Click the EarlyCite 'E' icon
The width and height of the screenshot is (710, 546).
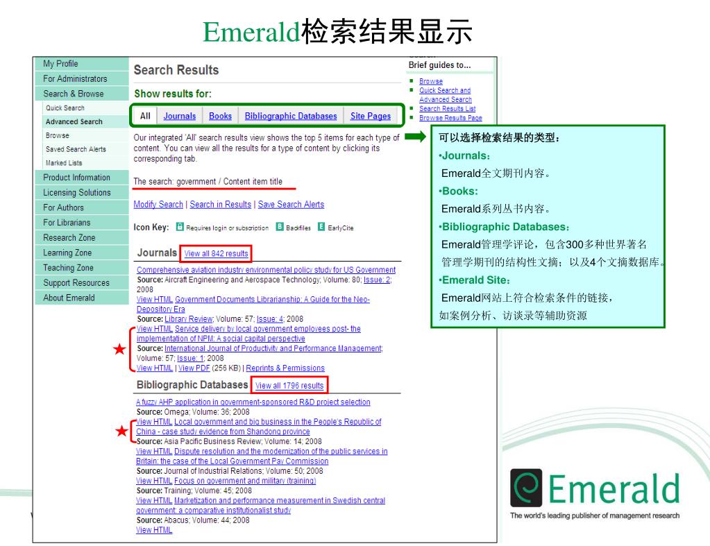[321, 226]
